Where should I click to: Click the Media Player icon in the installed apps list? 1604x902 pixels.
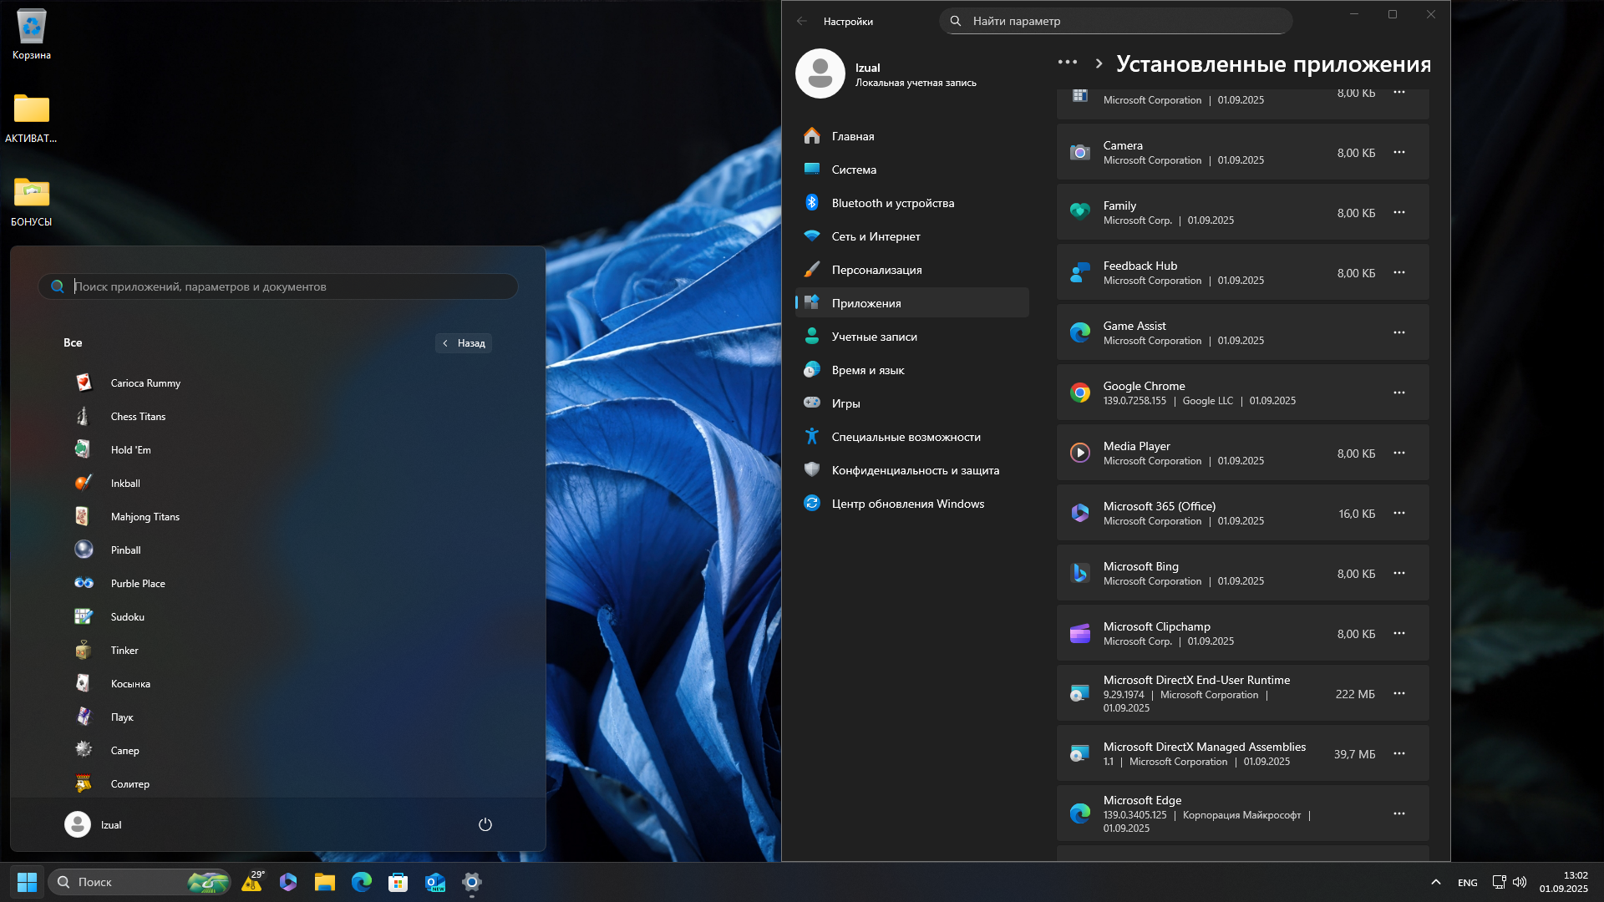[x=1080, y=454]
